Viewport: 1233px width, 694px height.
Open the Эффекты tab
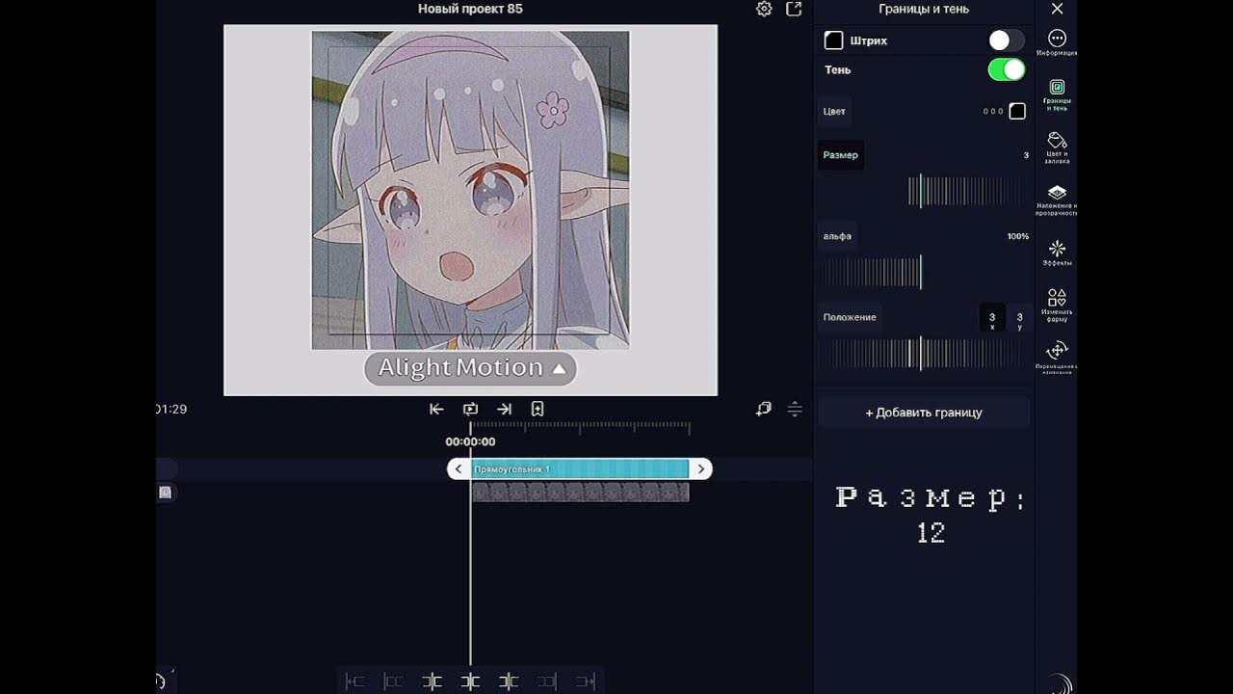click(1057, 253)
